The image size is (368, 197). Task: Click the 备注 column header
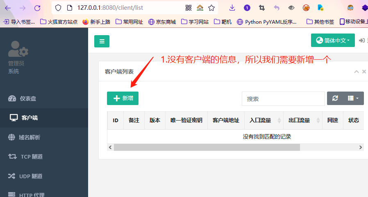[134, 120]
